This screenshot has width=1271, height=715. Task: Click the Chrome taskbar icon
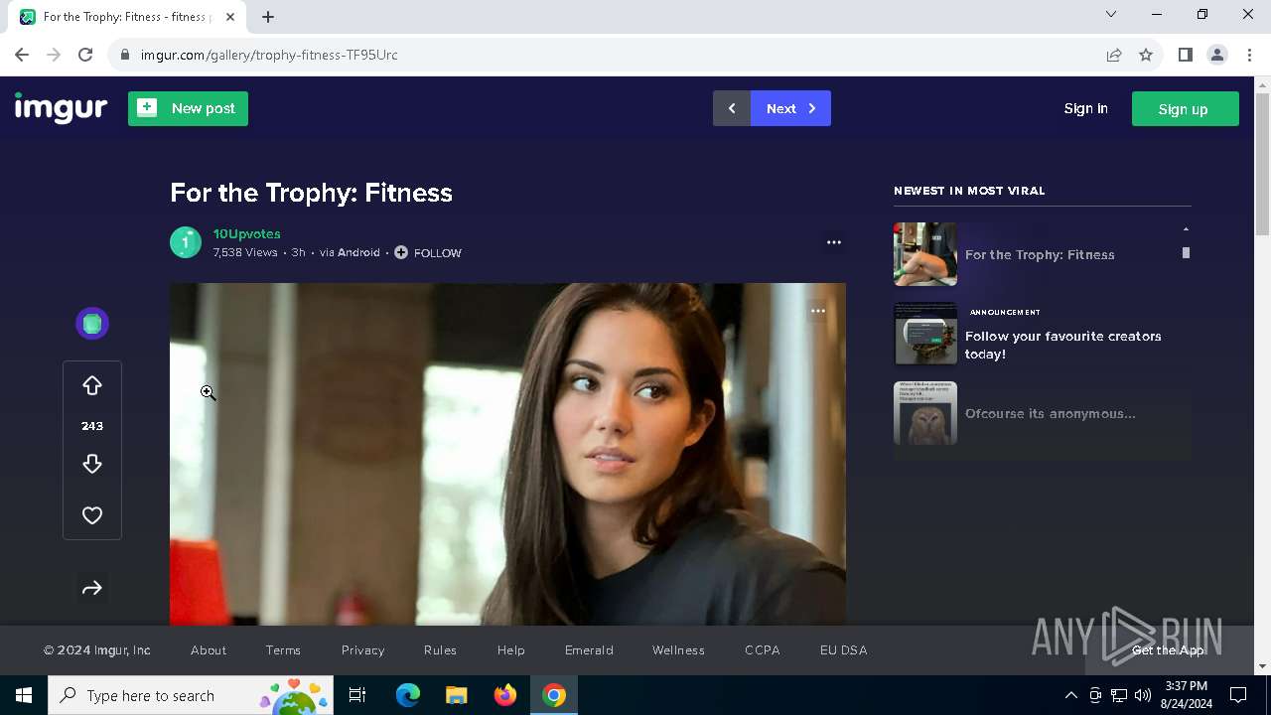point(554,695)
